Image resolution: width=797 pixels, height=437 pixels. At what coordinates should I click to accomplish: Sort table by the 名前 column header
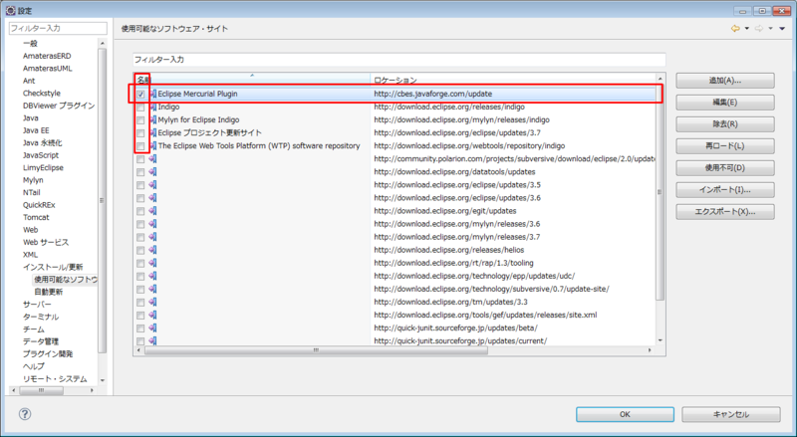(x=252, y=80)
